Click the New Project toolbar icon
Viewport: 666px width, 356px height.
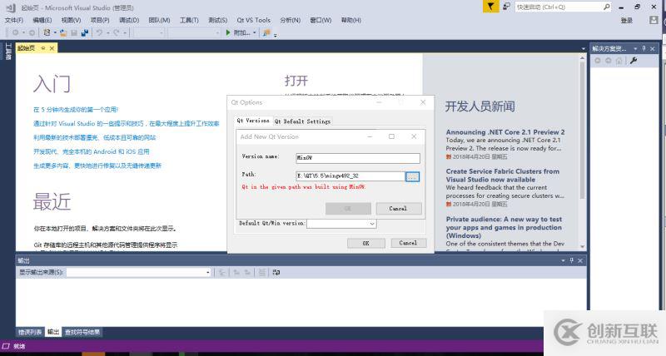click(47, 32)
